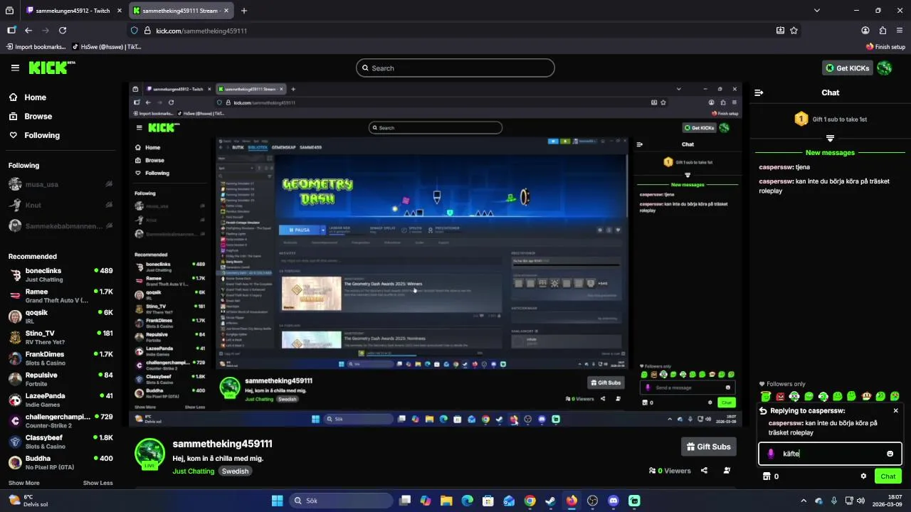Open the Firefox extensions puzzle icon
This screenshot has width=911, height=512.
coord(883,31)
